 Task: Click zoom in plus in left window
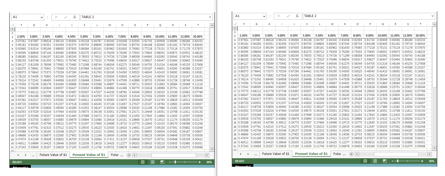[199, 162]
